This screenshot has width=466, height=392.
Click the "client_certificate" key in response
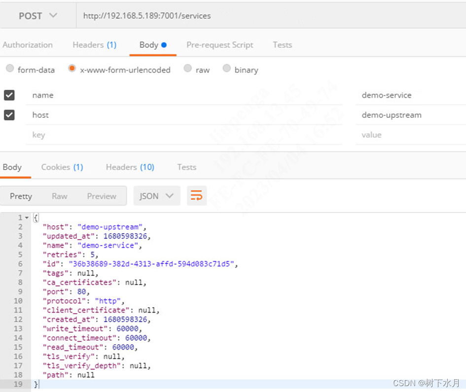[86, 310]
